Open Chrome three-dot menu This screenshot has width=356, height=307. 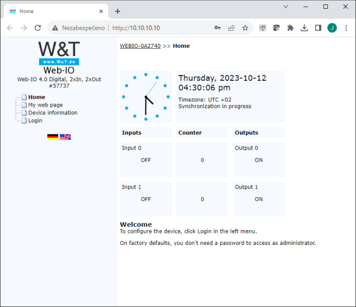[346, 28]
